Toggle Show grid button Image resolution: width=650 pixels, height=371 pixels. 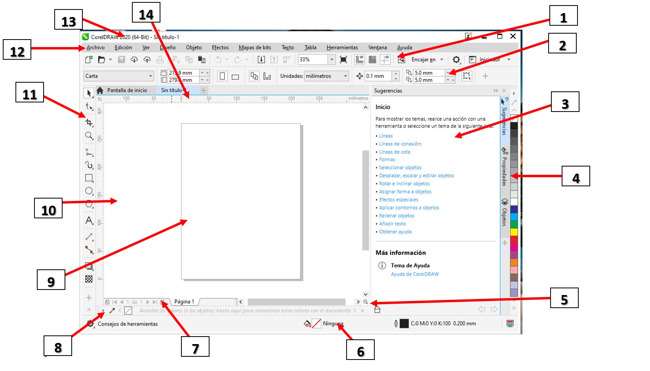pyautogui.click(x=372, y=59)
